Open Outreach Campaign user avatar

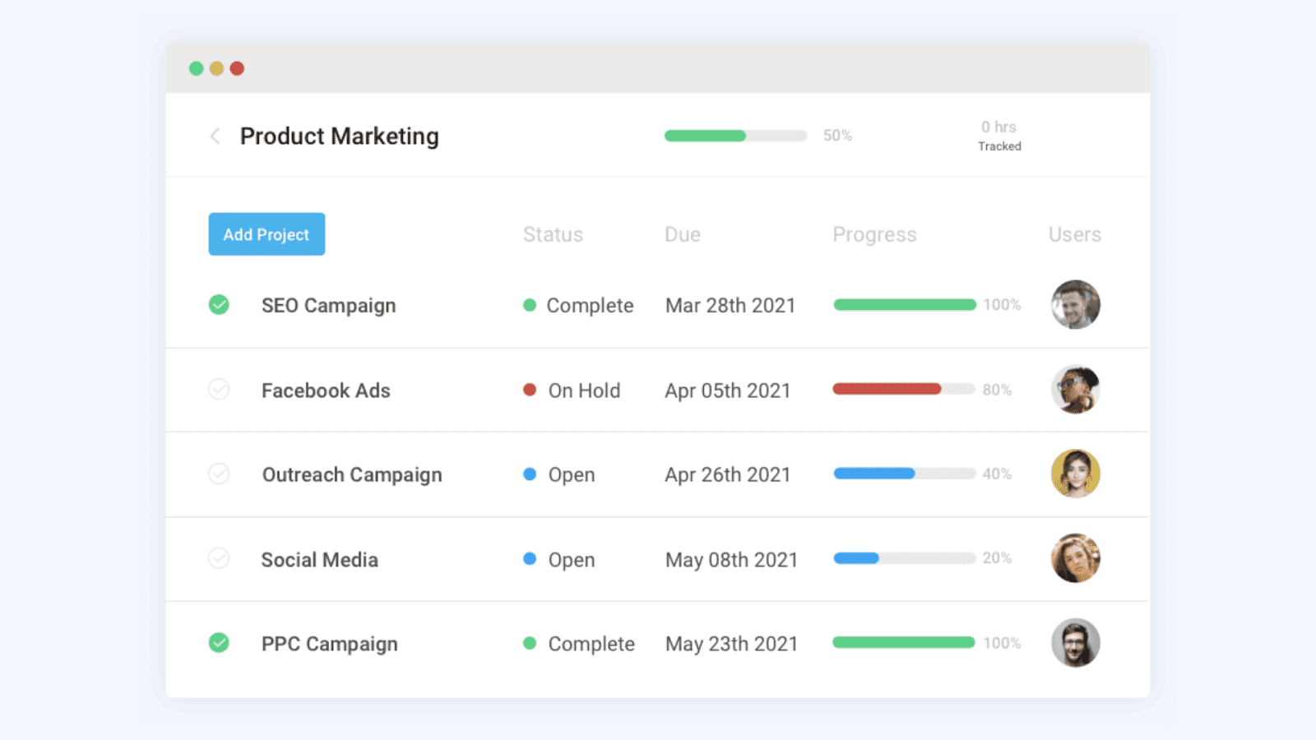click(1075, 474)
